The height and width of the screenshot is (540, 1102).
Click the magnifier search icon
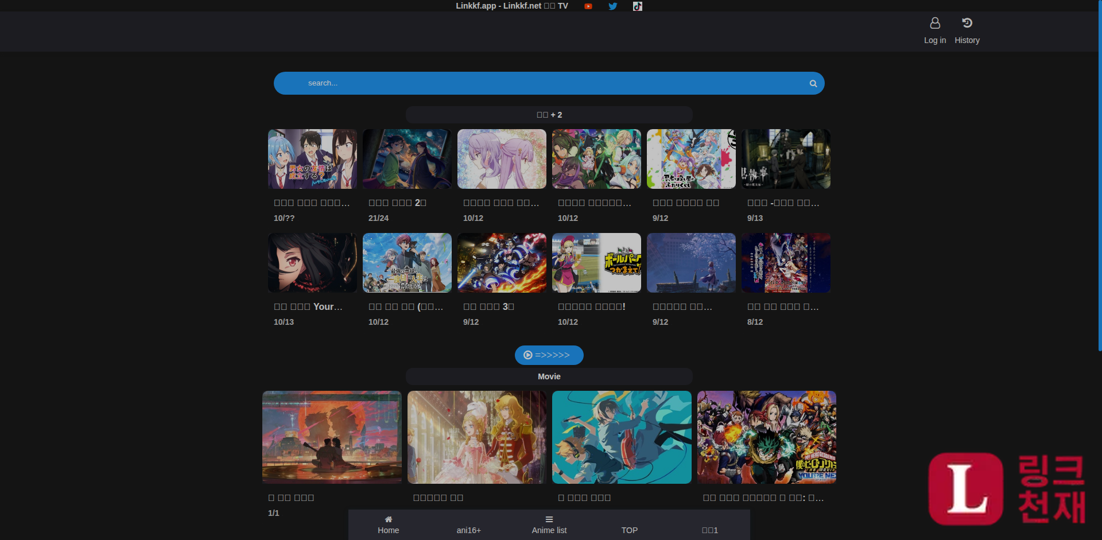point(813,84)
